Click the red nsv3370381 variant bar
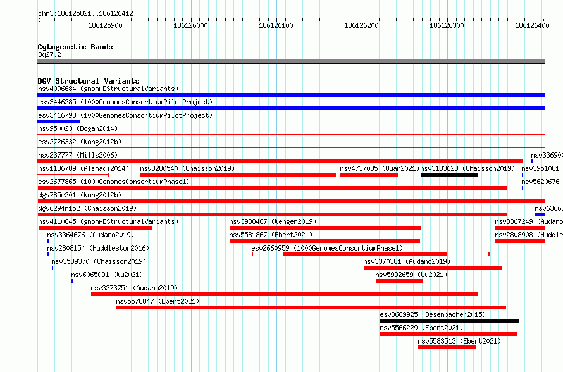The height and width of the screenshot is (372, 563). coord(433,268)
